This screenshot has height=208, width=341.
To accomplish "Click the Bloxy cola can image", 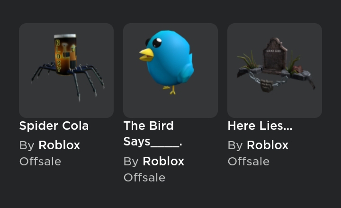I will [65, 54].
